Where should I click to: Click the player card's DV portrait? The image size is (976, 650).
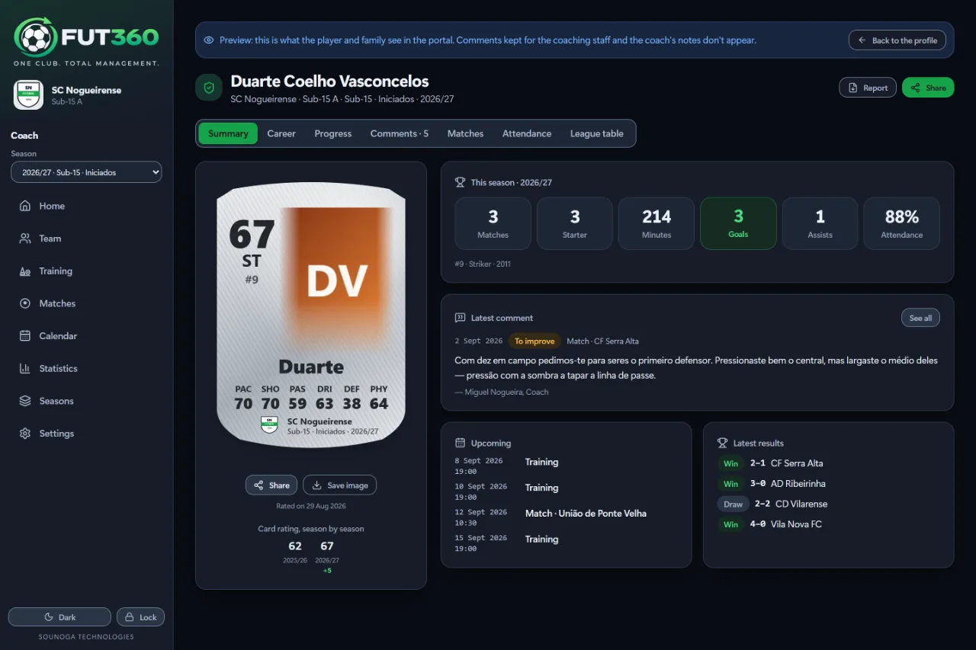point(337,278)
